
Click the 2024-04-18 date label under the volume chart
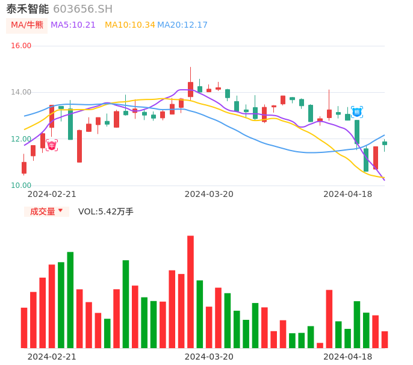point(347,357)
